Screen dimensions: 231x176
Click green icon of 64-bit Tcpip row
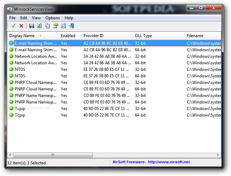[11, 115]
